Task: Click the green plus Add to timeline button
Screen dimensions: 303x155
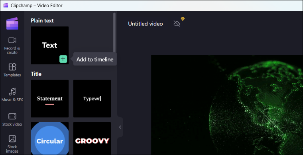Action: (63, 59)
